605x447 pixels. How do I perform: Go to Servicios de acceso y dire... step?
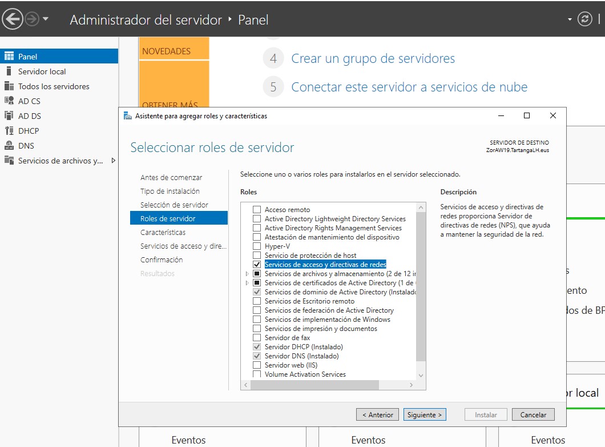[183, 246]
